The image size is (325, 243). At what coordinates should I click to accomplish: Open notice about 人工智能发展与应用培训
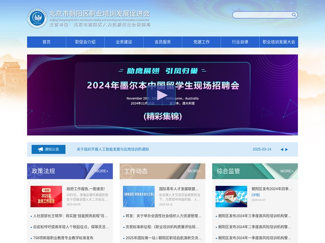[113, 149]
